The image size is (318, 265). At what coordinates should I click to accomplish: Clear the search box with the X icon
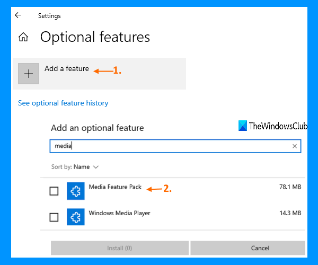[x=295, y=146]
